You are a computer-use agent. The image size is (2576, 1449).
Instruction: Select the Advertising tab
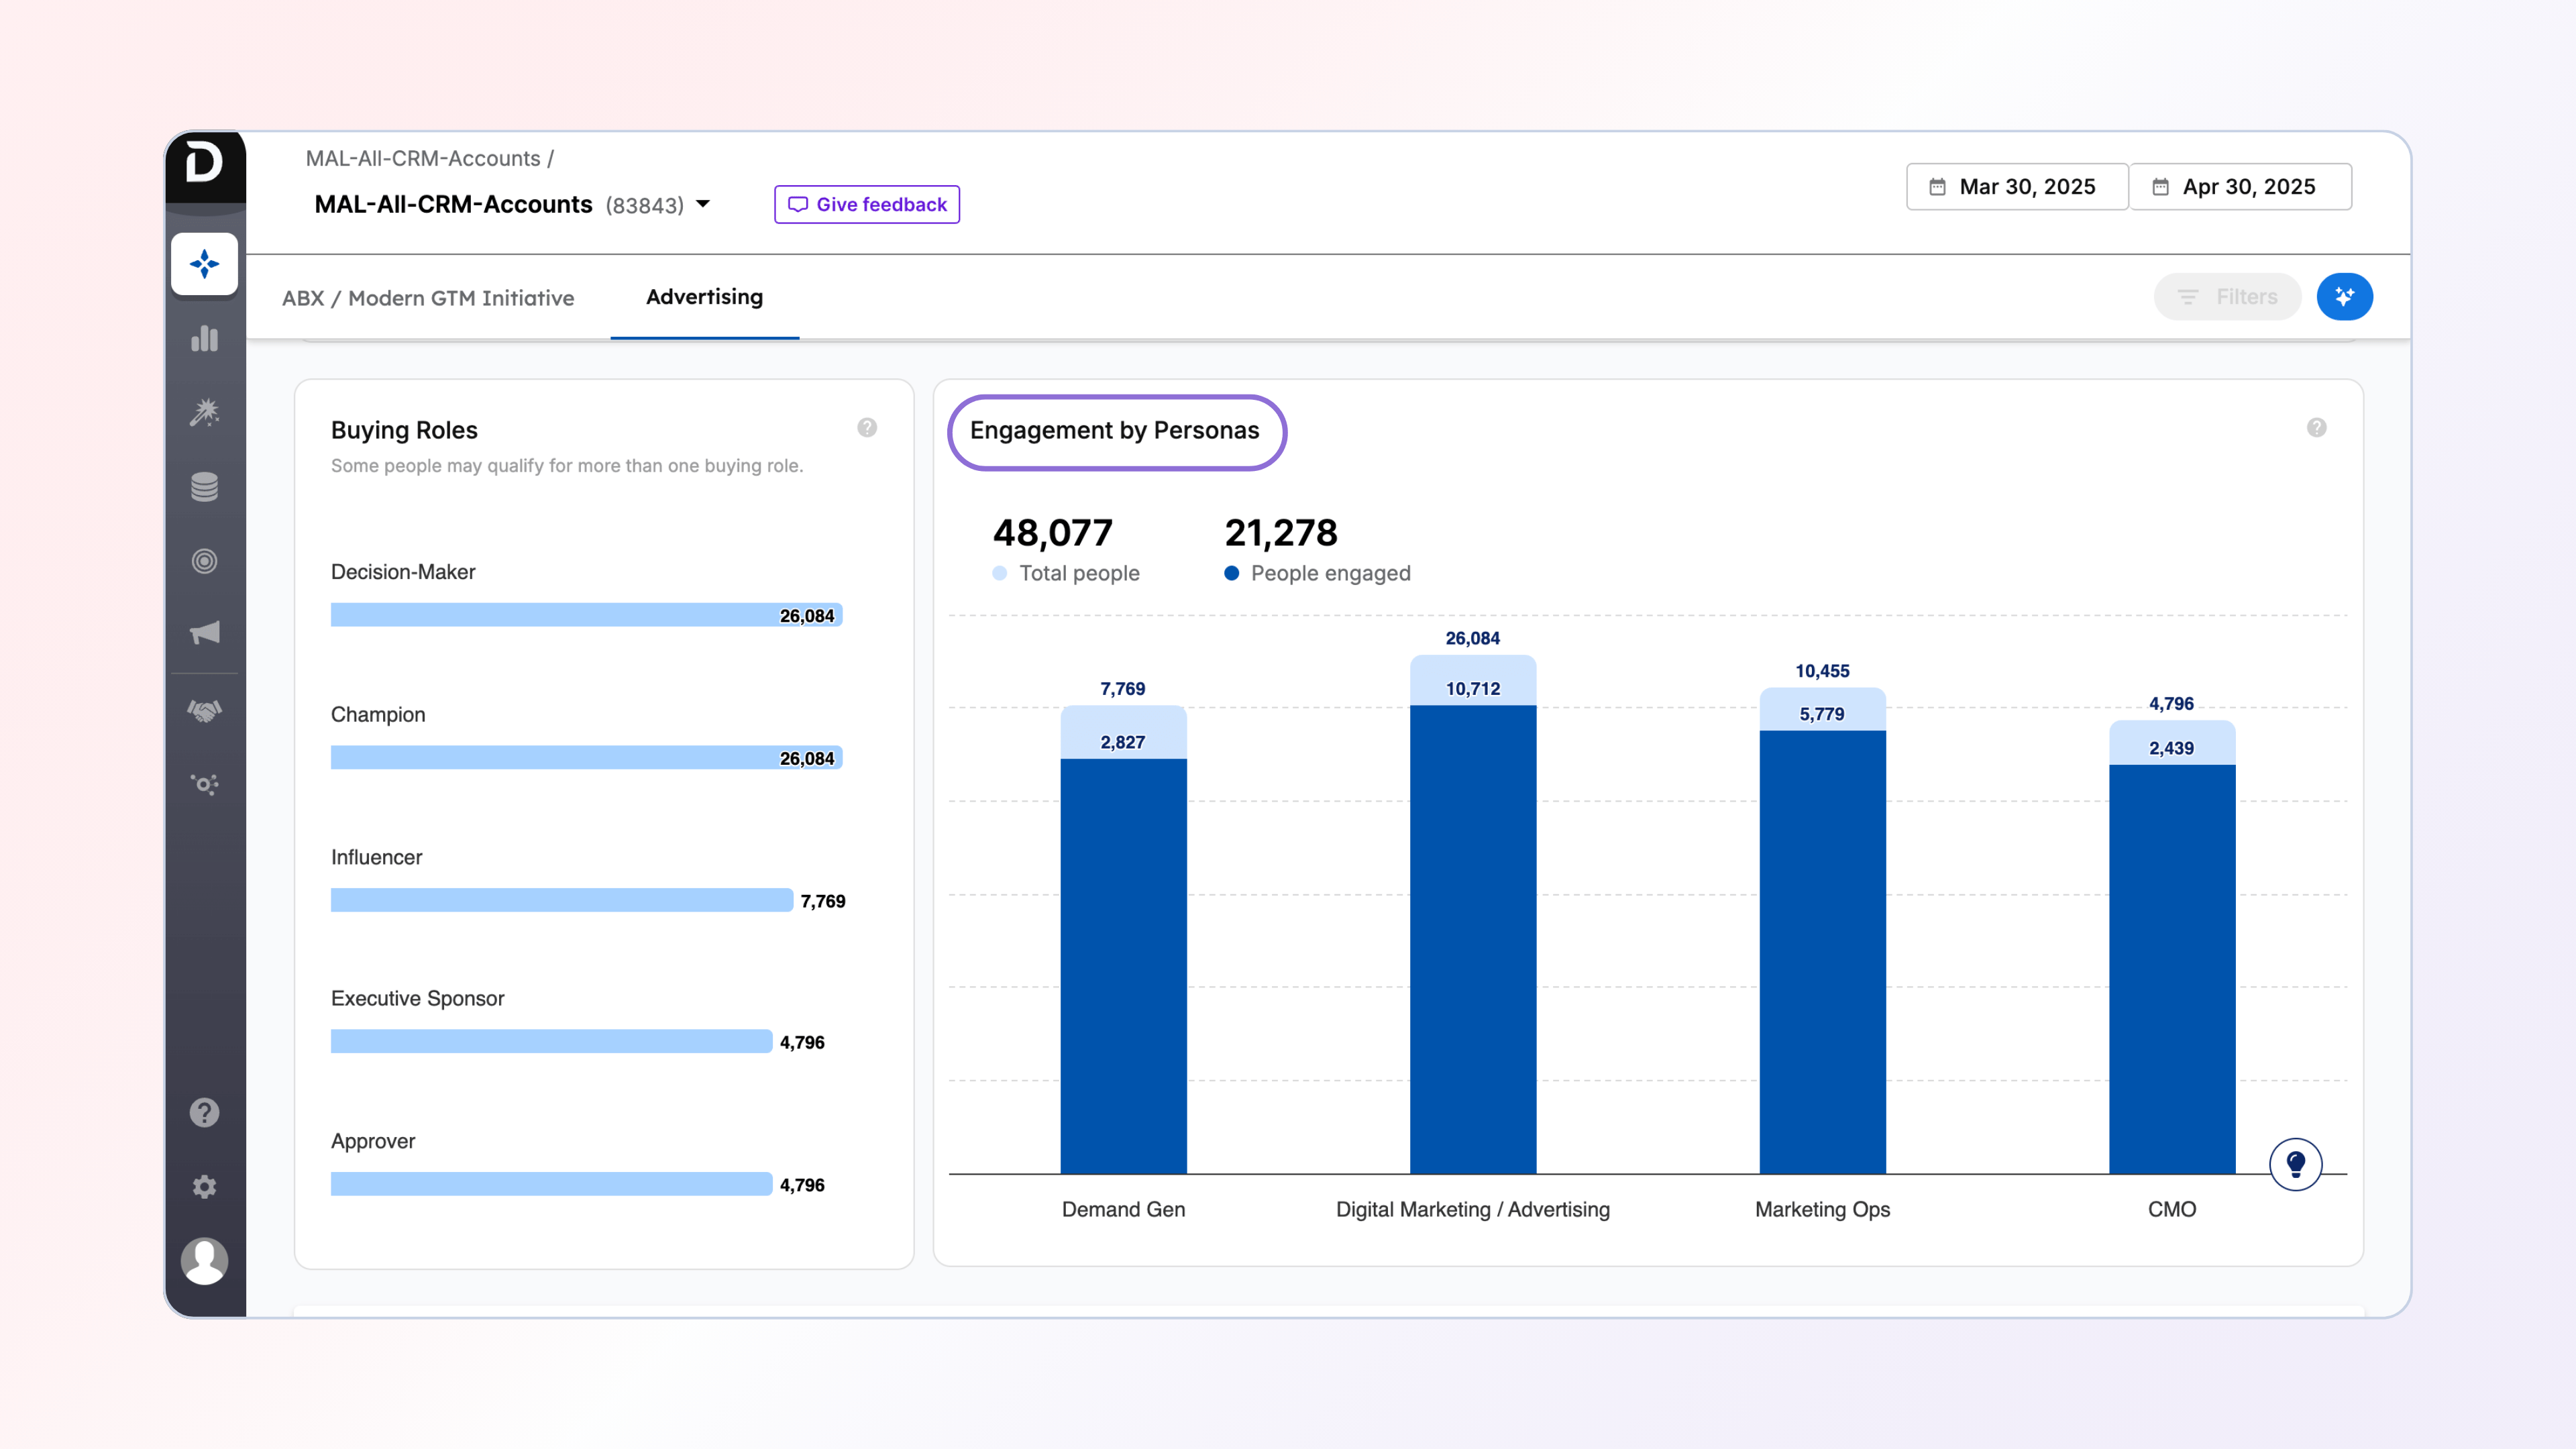704,297
